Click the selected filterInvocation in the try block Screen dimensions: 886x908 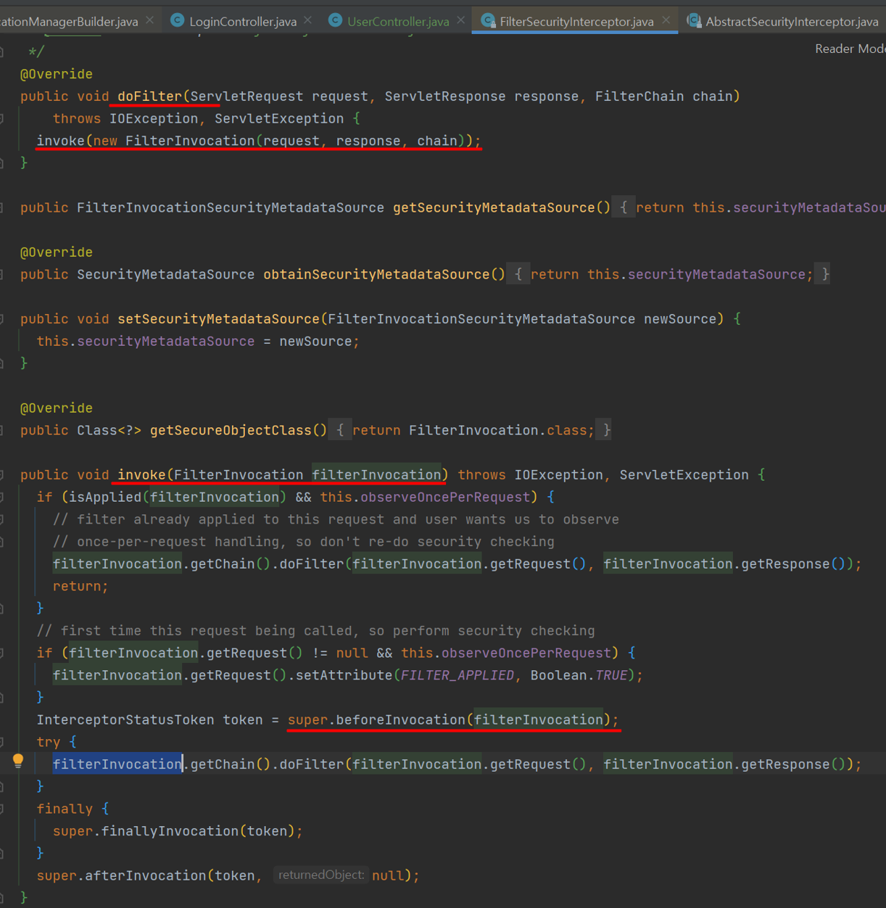pos(117,764)
